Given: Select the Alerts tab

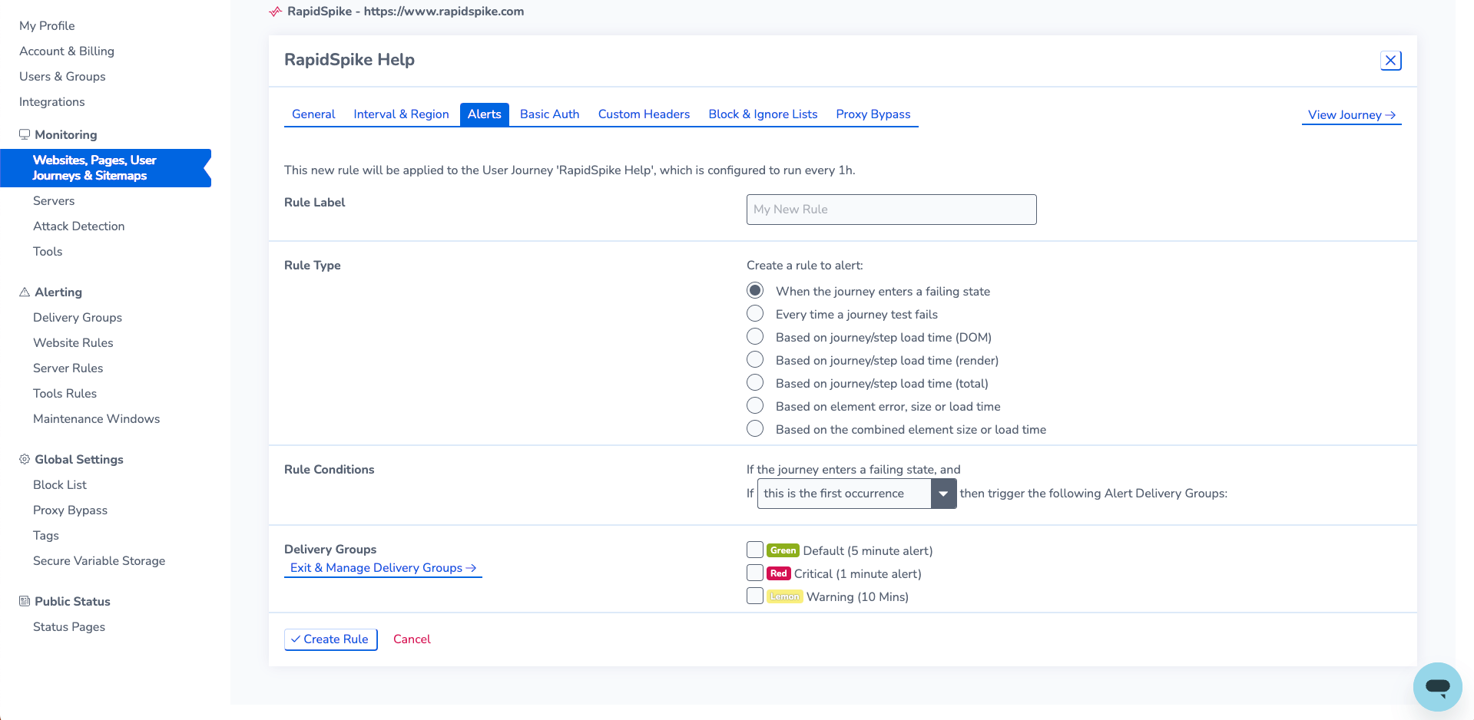Looking at the screenshot, I should pos(485,114).
